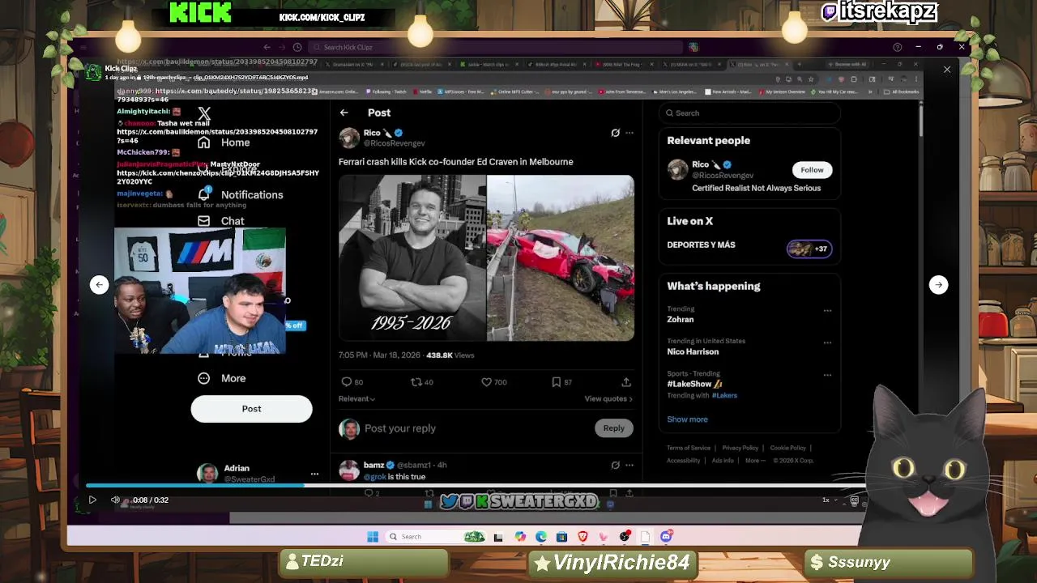Open the #Lakers hashtag link
The image size is (1037, 583).
click(724, 396)
